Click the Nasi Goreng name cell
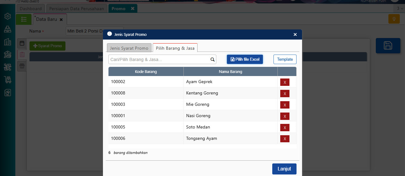405x176 pixels. (x=230, y=116)
